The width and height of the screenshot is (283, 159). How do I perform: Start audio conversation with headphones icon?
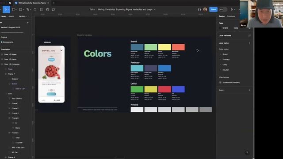[x=199, y=9]
